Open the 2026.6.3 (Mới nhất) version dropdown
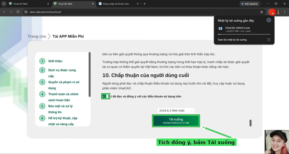This screenshot has width=289, height=154. 176,110
